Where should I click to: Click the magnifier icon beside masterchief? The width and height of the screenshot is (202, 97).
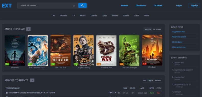173,77
